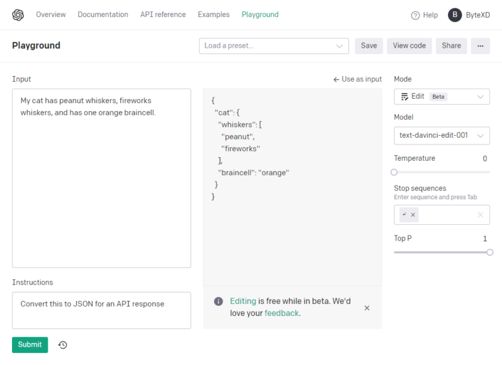Open the more options ellipsis menu
The width and height of the screenshot is (502, 365).
tap(480, 45)
